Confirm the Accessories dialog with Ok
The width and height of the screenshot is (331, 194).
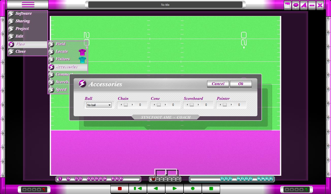(241, 84)
